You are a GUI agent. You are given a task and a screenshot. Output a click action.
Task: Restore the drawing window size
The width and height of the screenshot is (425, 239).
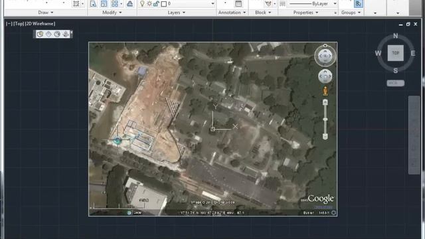[x=408, y=24]
